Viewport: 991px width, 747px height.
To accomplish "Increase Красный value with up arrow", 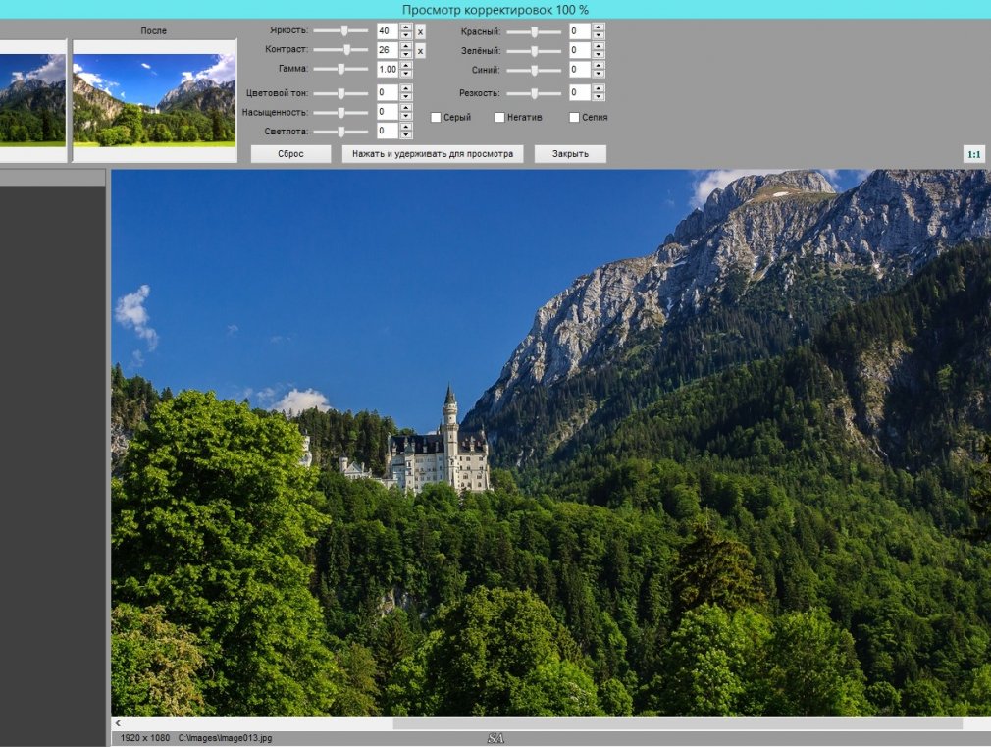I will tap(599, 27).
